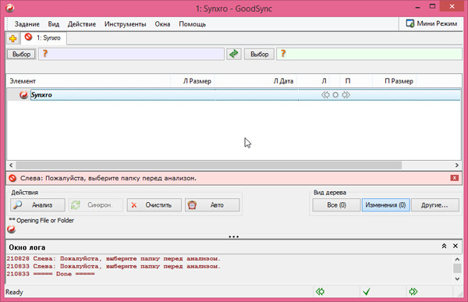This screenshot has height=302, width=468.
Task: Open Другие... tree view options
Action: click(435, 205)
